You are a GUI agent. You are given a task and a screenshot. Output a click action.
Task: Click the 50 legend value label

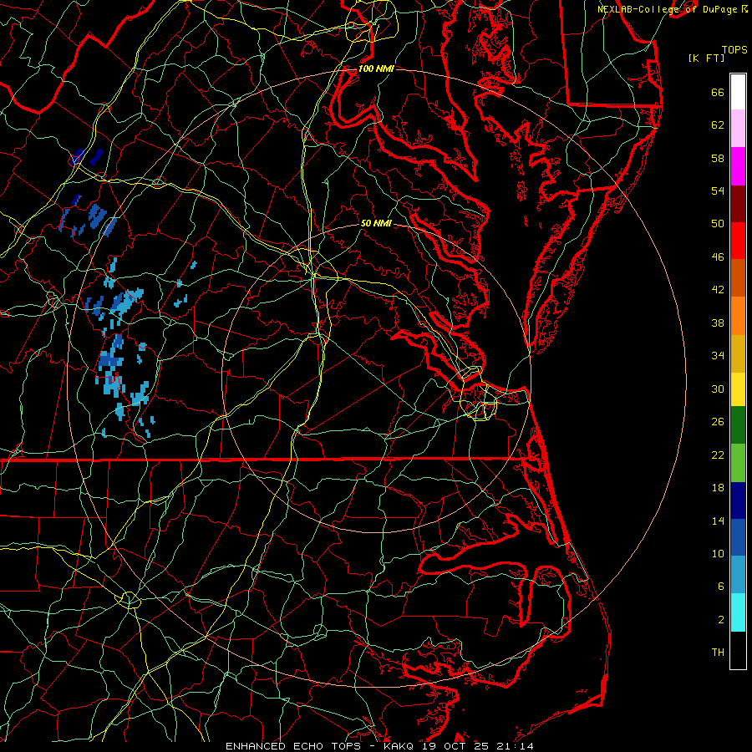pos(718,224)
